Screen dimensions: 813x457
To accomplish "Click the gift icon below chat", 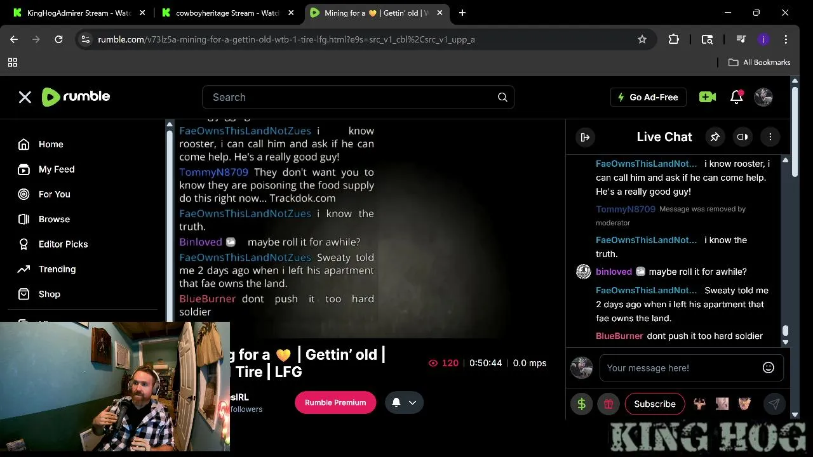I will click(x=608, y=404).
